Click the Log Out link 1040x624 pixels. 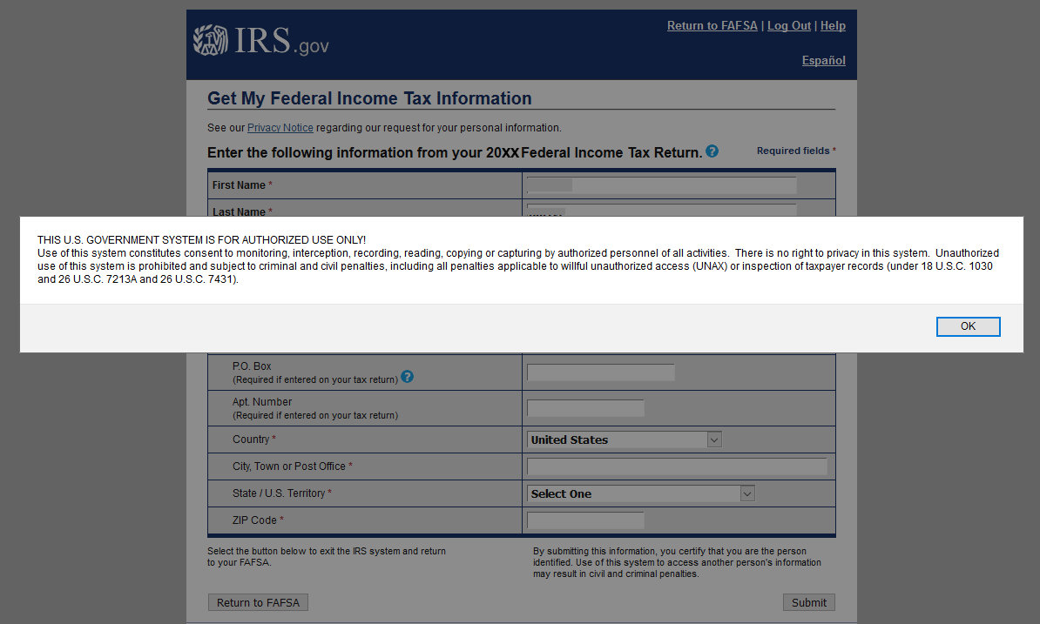coord(788,26)
